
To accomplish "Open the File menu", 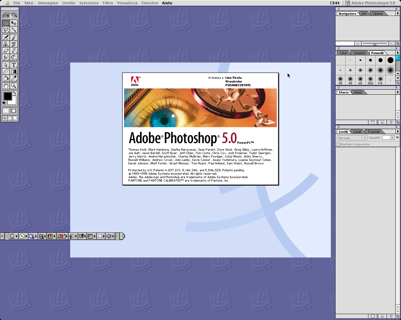I will pos(17,3).
